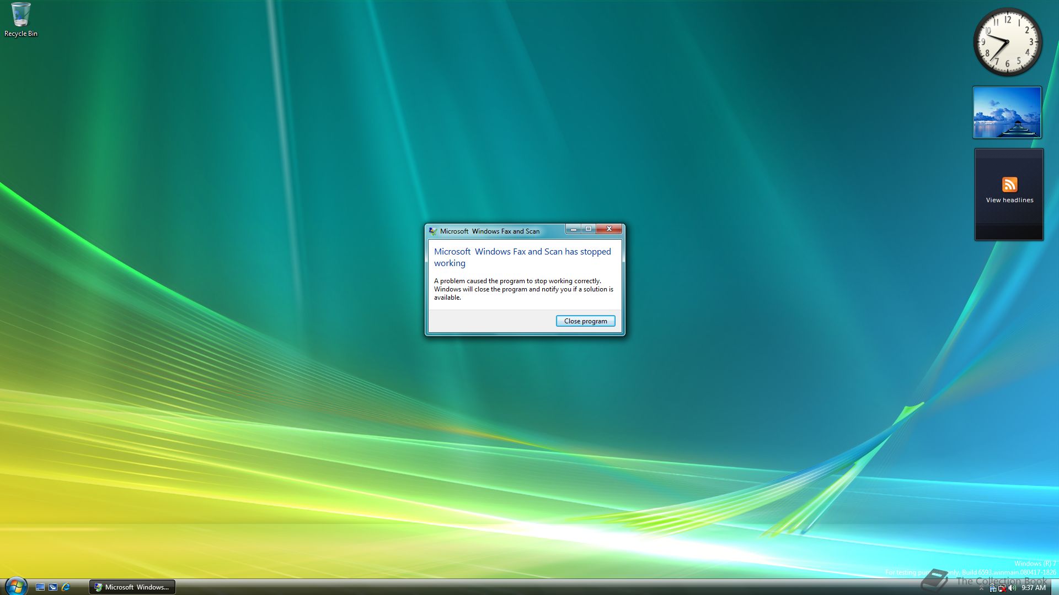Click the 9:37 AM taskbar clock
1059x595 pixels.
(1034, 588)
